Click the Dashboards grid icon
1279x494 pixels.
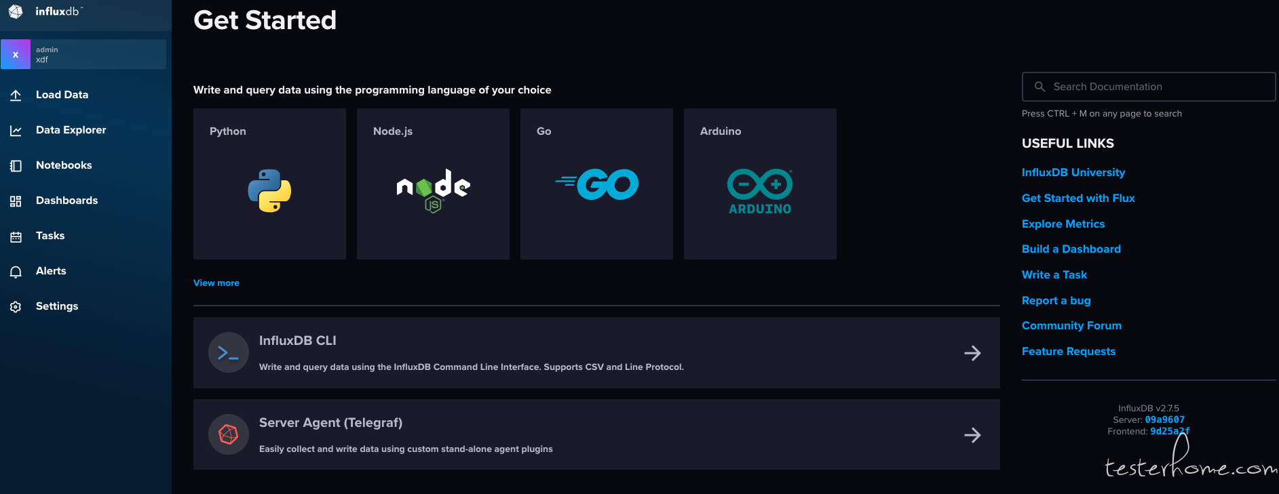16,201
